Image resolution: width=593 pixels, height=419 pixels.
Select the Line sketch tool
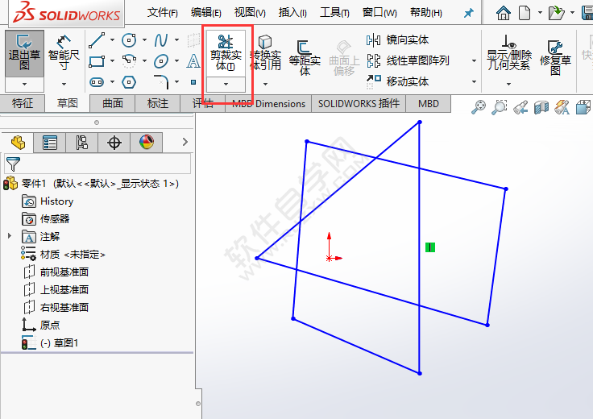[97, 39]
